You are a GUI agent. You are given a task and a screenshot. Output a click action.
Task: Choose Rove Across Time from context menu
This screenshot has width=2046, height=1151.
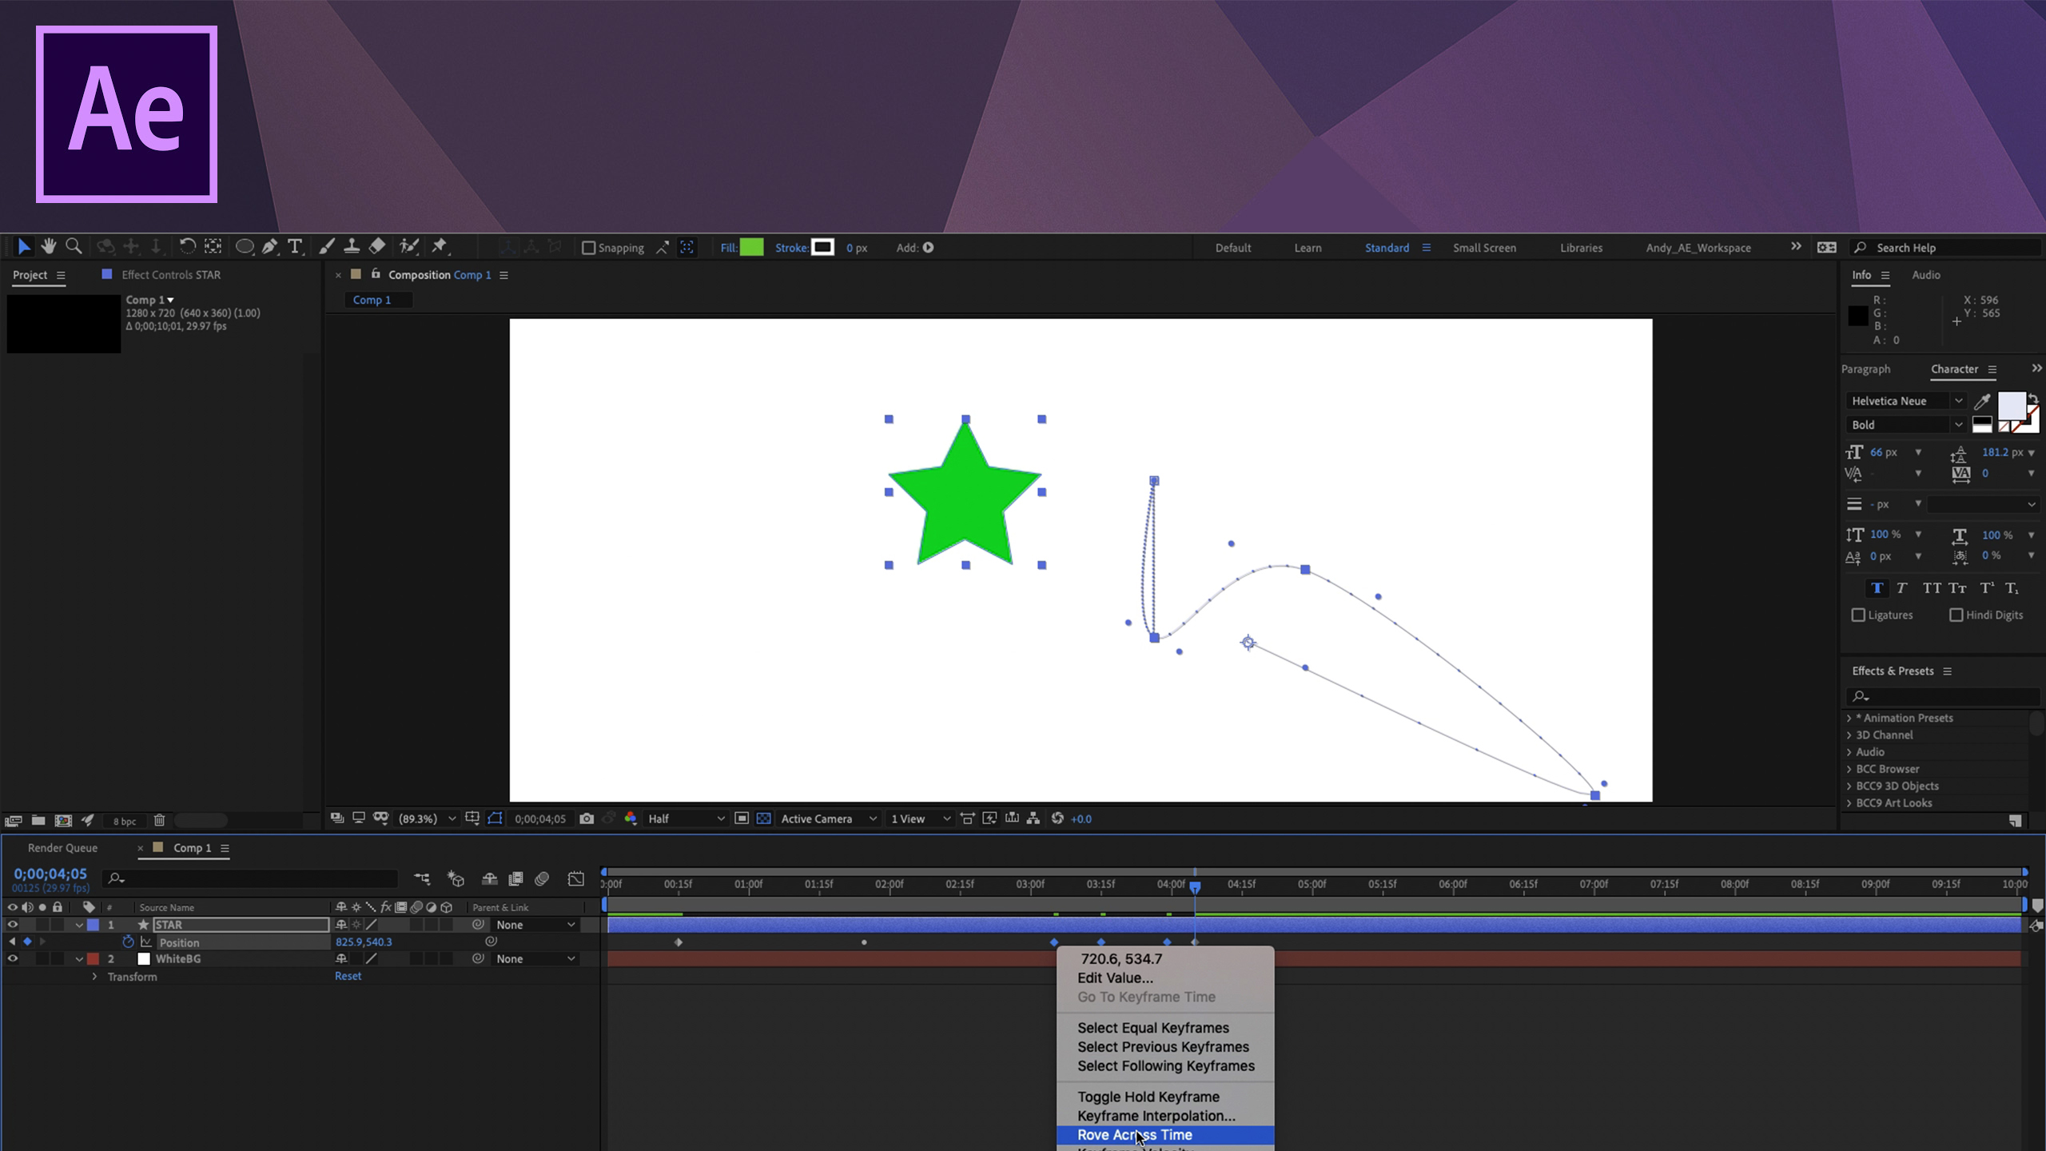pyautogui.click(x=1165, y=1135)
